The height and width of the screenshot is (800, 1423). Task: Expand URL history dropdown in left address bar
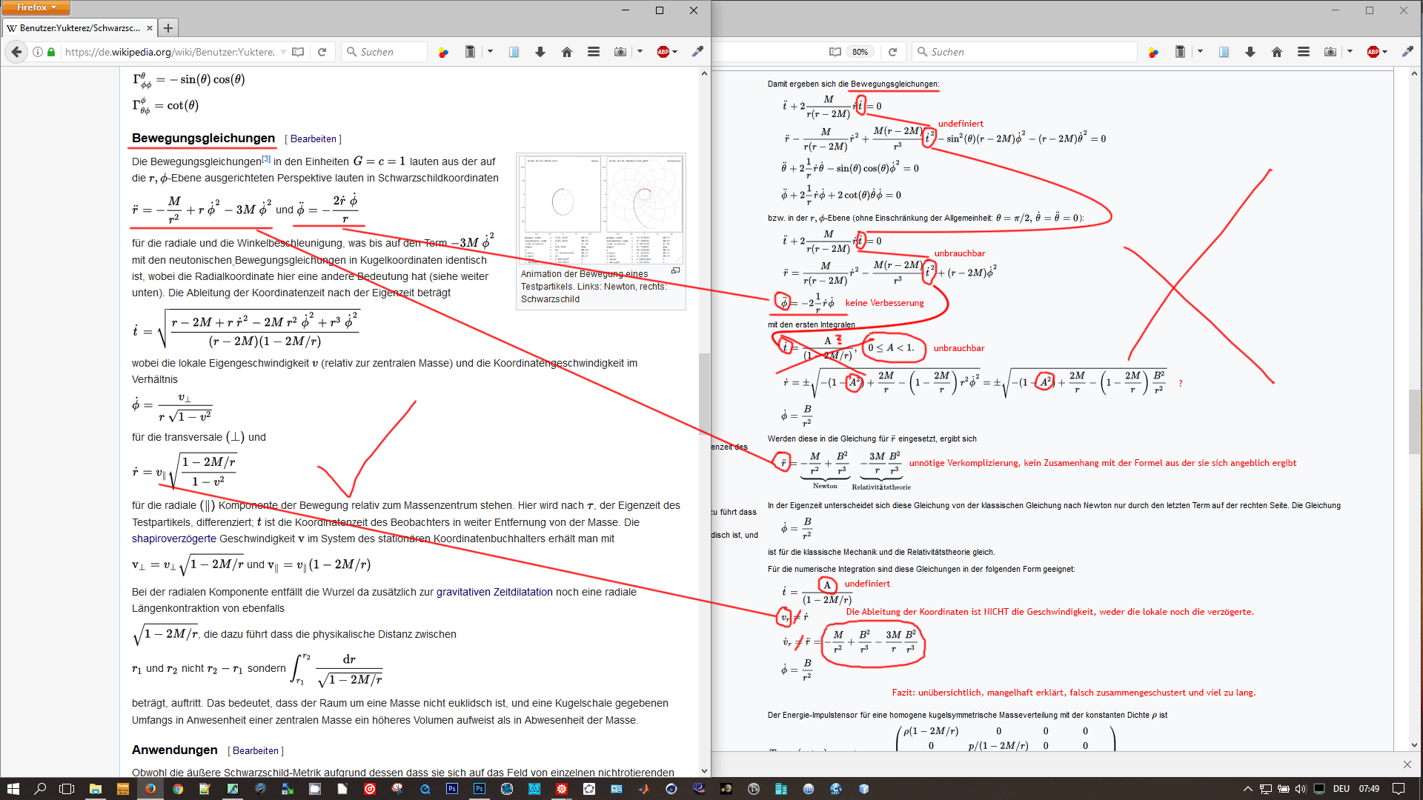(x=283, y=52)
